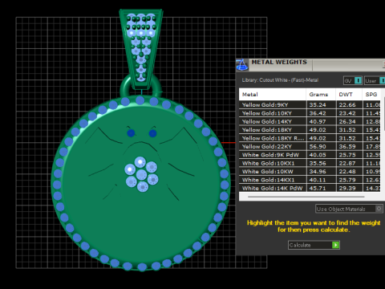Click the 40.05 grams cell
The height and width of the screenshot is (289, 385).
click(321, 155)
